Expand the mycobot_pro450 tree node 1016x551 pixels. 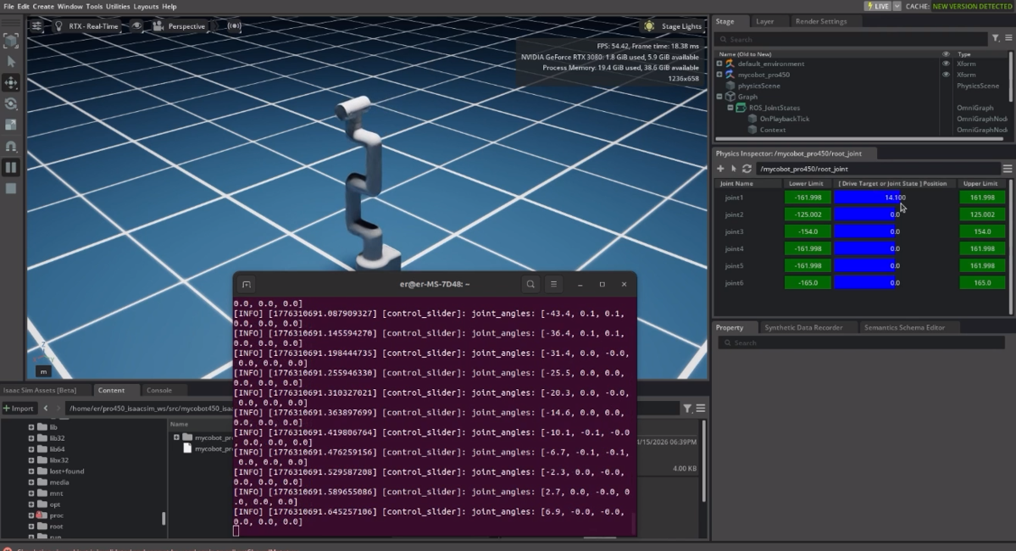click(x=719, y=75)
